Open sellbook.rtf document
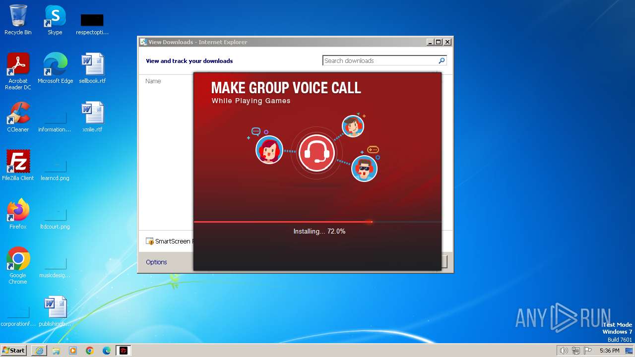The width and height of the screenshot is (635, 357). point(92,68)
